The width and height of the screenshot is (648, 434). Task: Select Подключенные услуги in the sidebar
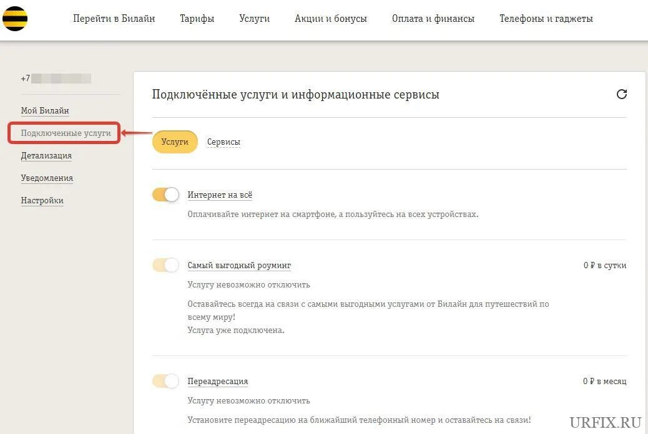pyautogui.click(x=66, y=133)
